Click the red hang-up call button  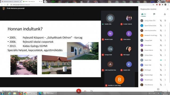pos(85,91)
